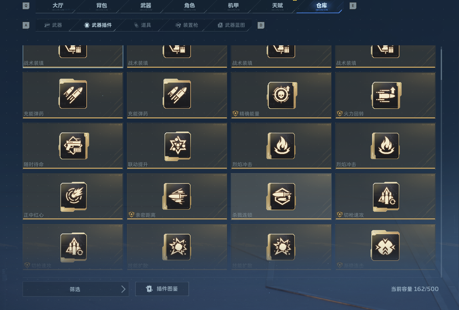
Task: Open the 天赋 tab
Action: [x=277, y=6]
